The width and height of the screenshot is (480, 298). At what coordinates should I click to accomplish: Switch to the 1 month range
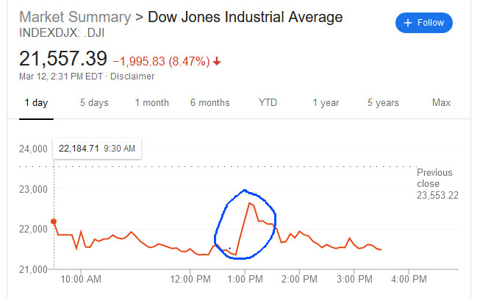coord(152,103)
